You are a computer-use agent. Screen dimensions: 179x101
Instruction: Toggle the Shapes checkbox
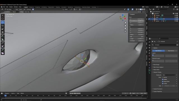click(162, 79)
